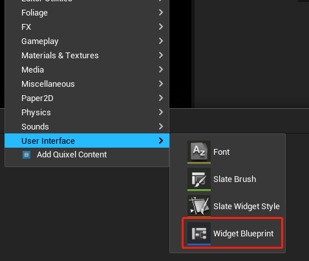Open the Sounds category

87,126
